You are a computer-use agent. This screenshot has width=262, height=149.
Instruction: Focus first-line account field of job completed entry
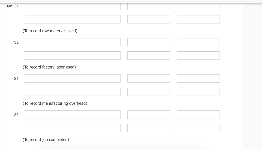[x=72, y=115]
